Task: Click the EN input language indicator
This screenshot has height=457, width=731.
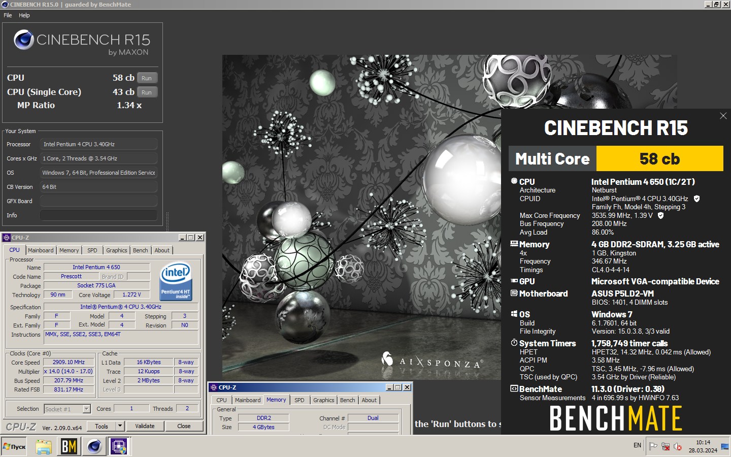Action: tap(637, 445)
